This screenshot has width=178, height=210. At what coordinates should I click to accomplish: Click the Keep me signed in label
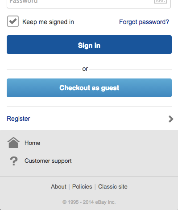(x=48, y=22)
